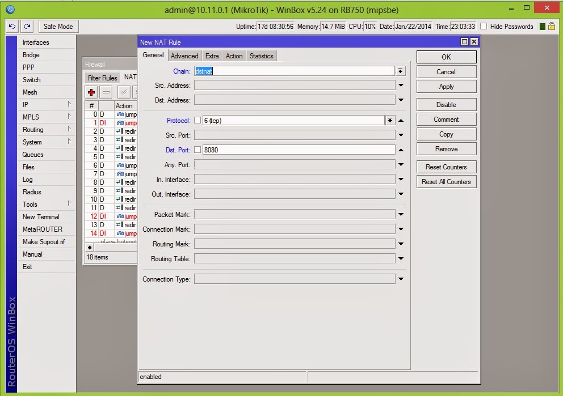Click the red plus add-rule icon in Firewall
563x396 pixels.
(91, 92)
